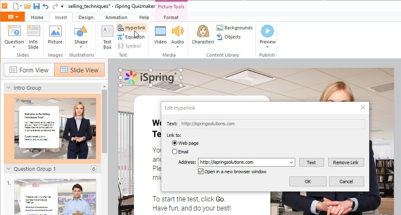Screen dimensions: 401x215
Task: Click the Test button
Action: pyautogui.click(x=311, y=162)
